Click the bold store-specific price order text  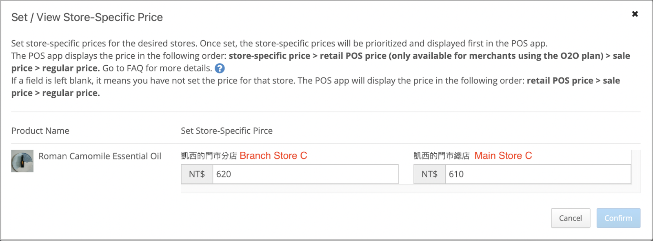pos(269,56)
